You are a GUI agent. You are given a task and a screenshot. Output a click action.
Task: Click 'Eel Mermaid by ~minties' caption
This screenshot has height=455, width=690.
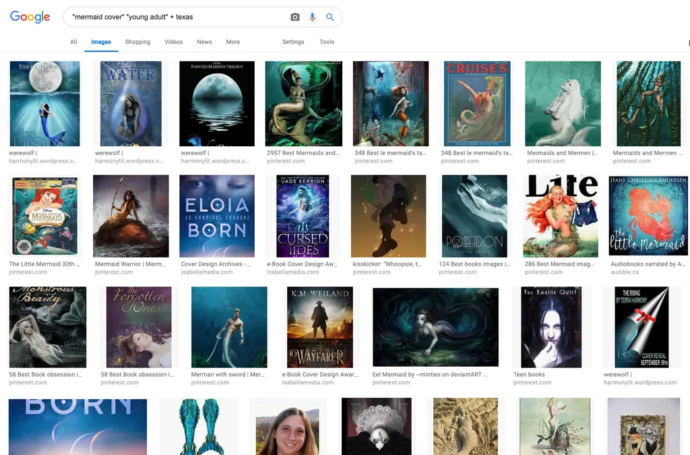point(430,375)
